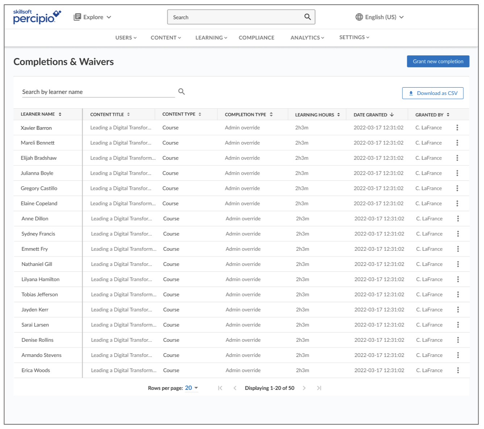Open the English (US) language dropdown
484x429 pixels.
[380, 17]
